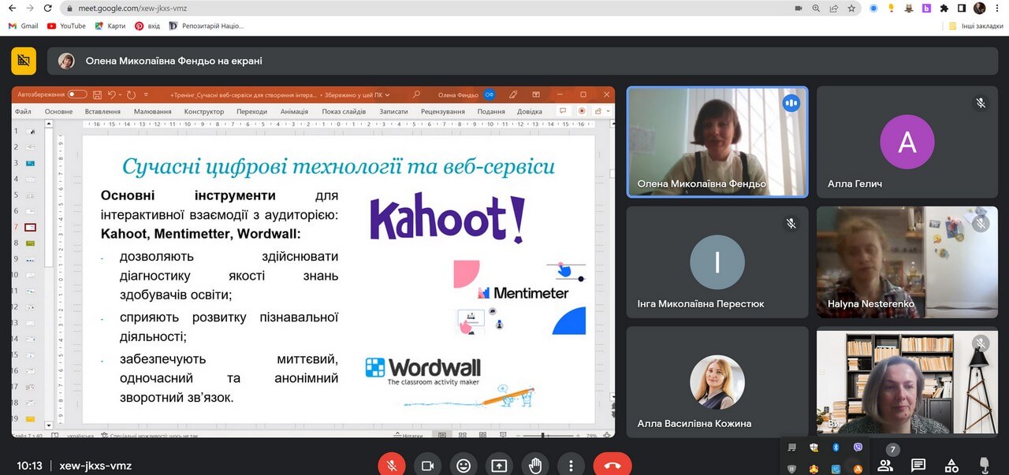Click the present screen icon
Image resolution: width=1009 pixels, height=475 pixels.
pyautogui.click(x=499, y=465)
